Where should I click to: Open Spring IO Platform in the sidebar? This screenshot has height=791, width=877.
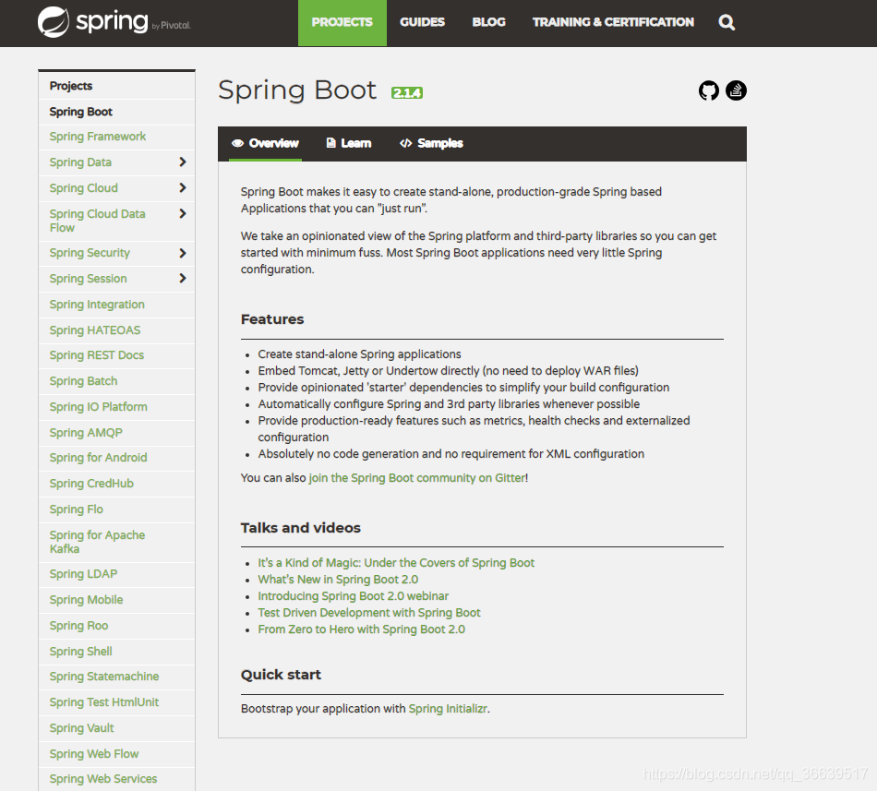tap(98, 407)
